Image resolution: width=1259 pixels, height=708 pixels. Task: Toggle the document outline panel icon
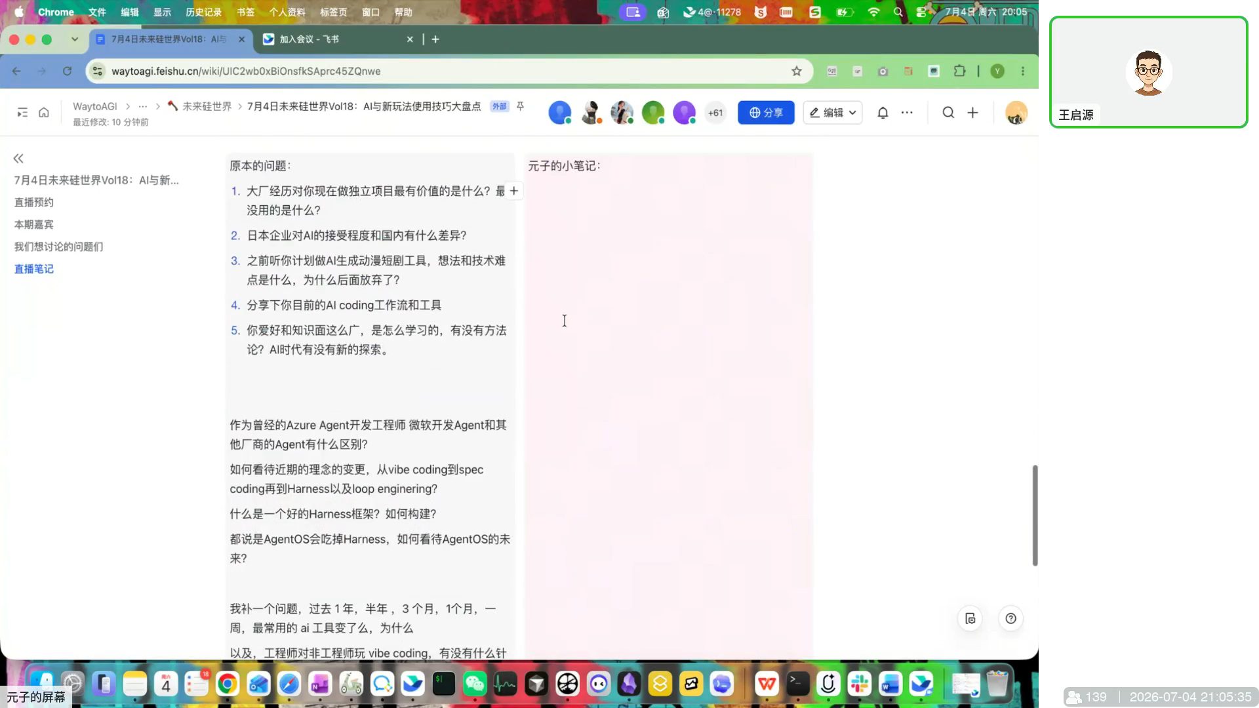[x=22, y=113]
